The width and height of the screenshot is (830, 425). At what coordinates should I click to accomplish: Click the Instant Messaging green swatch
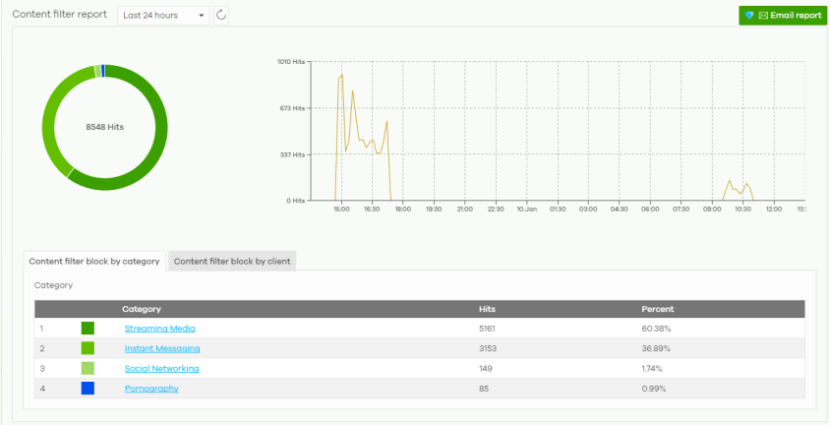88,348
